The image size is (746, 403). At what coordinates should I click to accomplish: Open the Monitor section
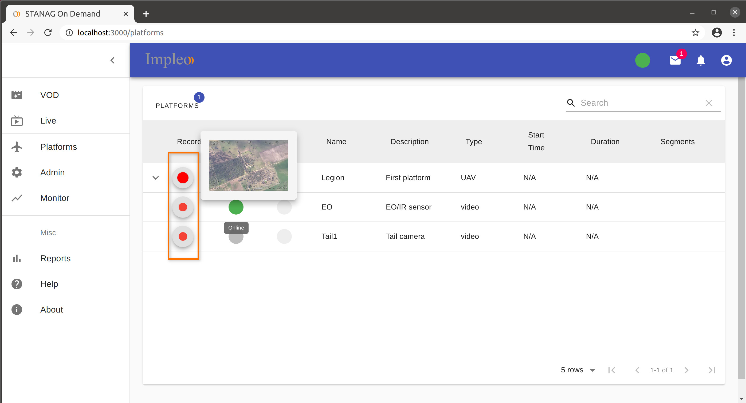pos(54,198)
